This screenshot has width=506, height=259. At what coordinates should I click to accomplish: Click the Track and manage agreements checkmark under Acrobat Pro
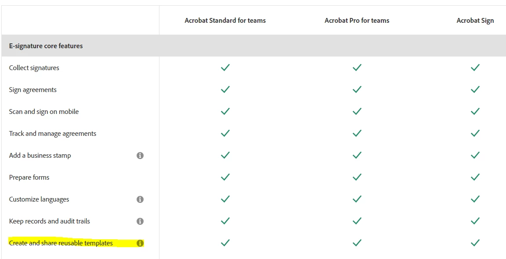click(x=357, y=133)
